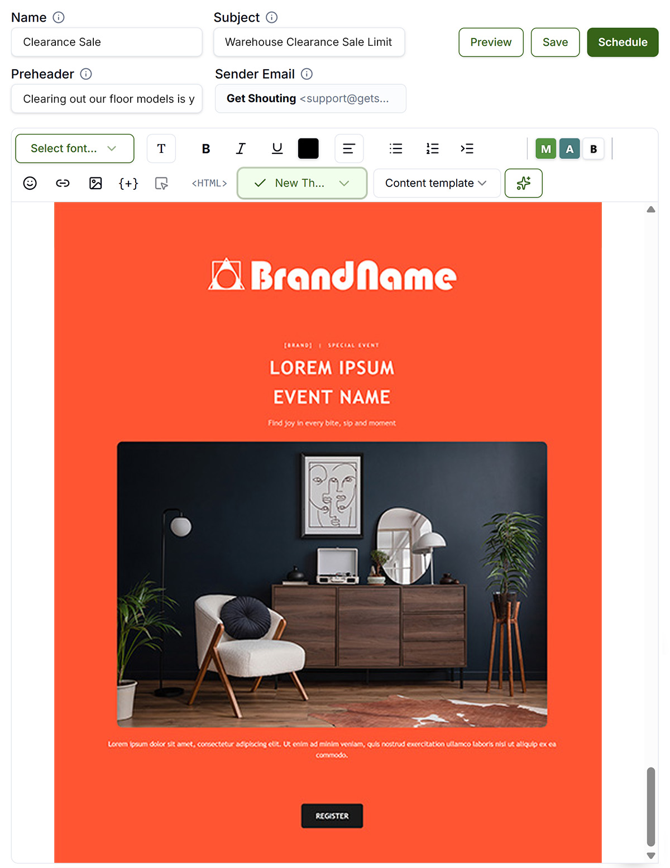
Task: Open the Content template dropdown
Action: (x=437, y=183)
